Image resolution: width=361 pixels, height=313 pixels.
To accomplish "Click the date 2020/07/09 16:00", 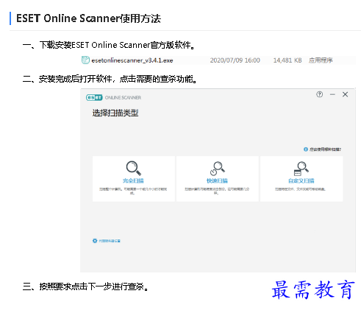I will [x=235, y=60].
